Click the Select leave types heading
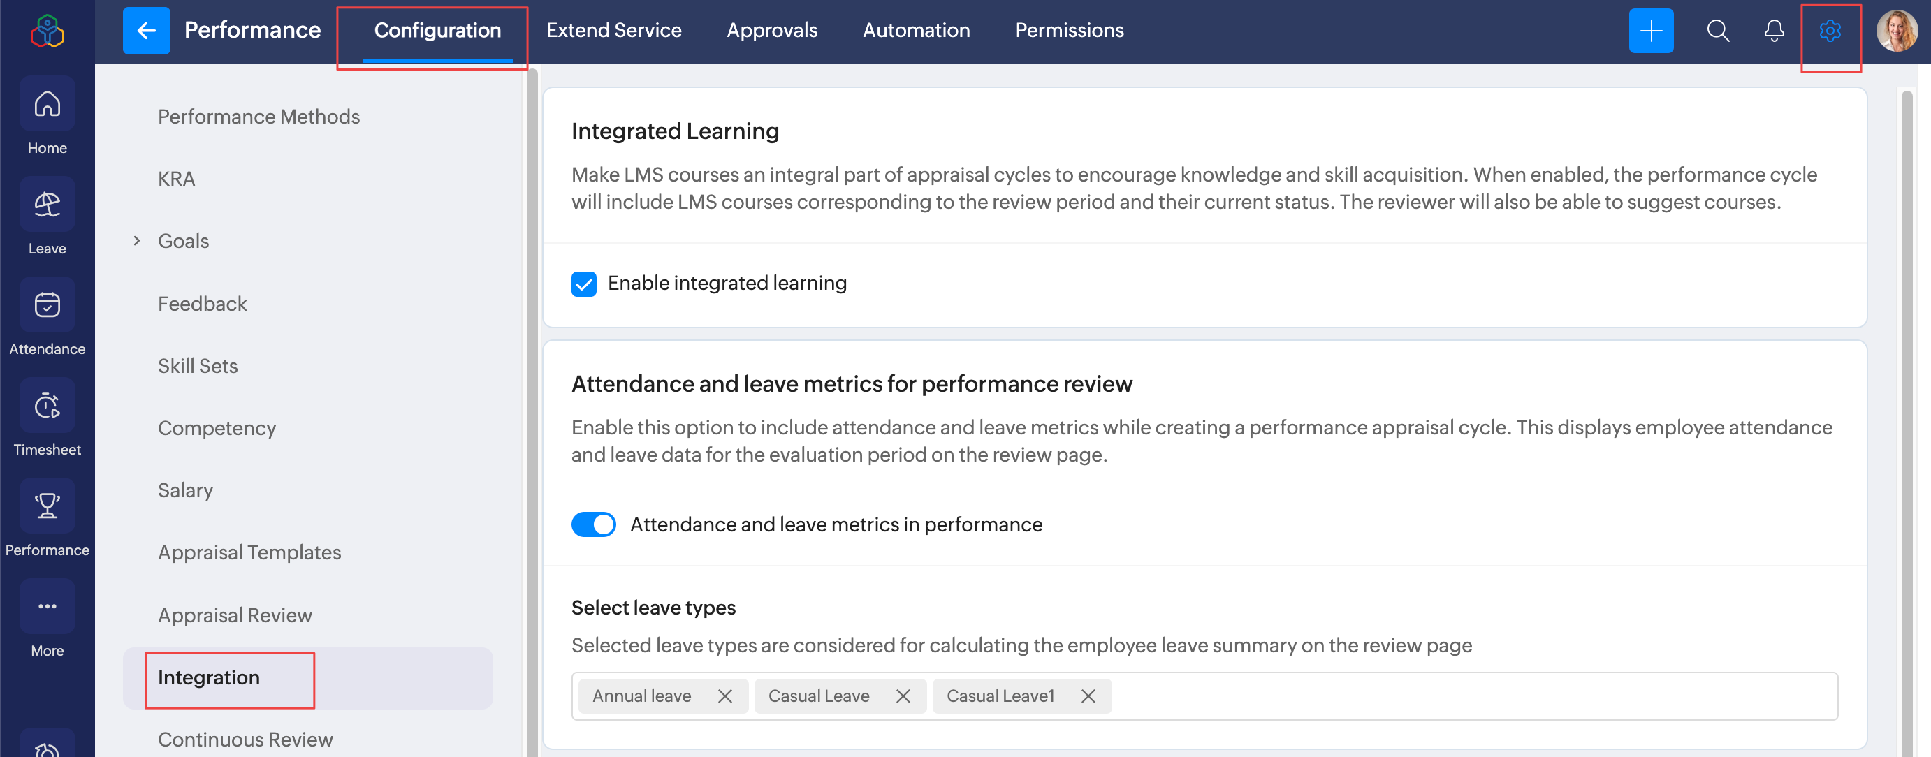 click(654, 608)
